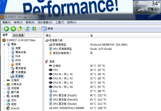Expand the 作業系統 tree node
The width and height of the screenshot is (161, 111).
[4, 85]
